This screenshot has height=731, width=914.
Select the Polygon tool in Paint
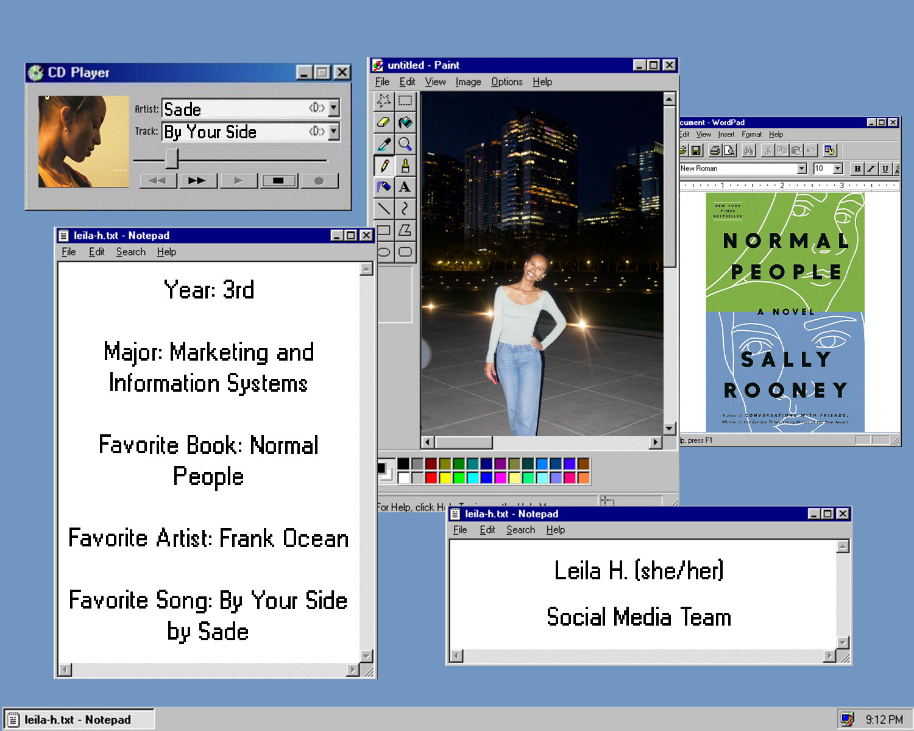[405, 230]
